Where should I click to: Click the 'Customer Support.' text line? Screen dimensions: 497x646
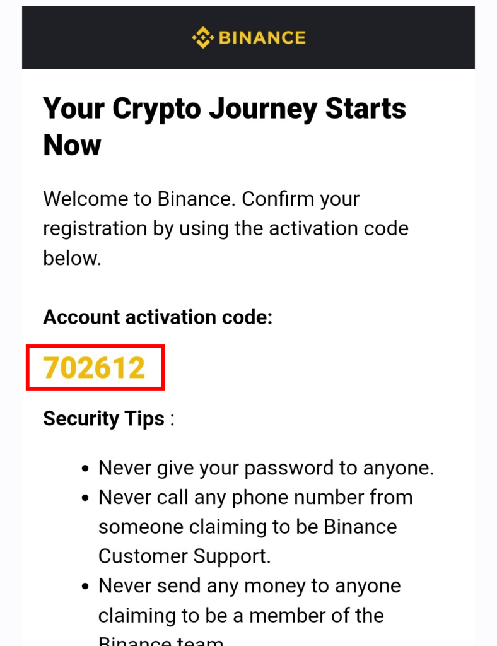click(184, 556)
